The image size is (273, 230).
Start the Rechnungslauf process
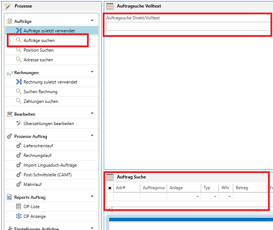(38, 155)
